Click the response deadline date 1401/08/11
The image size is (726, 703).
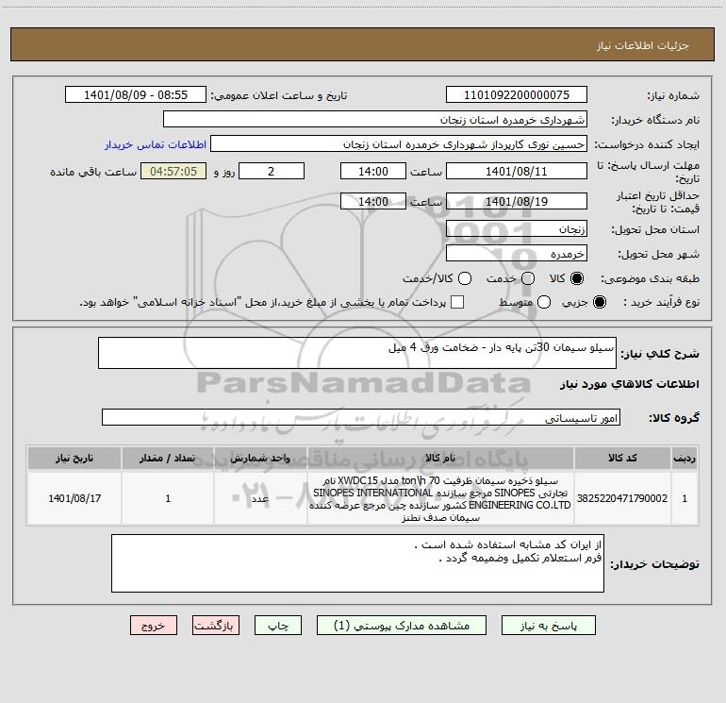coord(517,171)
